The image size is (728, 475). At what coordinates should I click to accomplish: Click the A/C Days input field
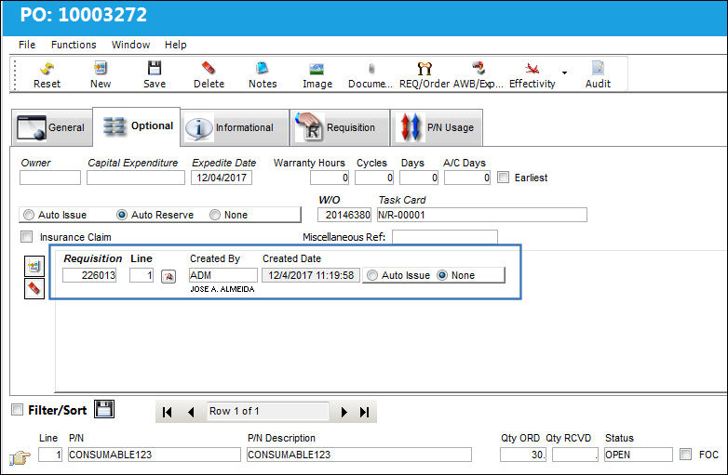467,178
